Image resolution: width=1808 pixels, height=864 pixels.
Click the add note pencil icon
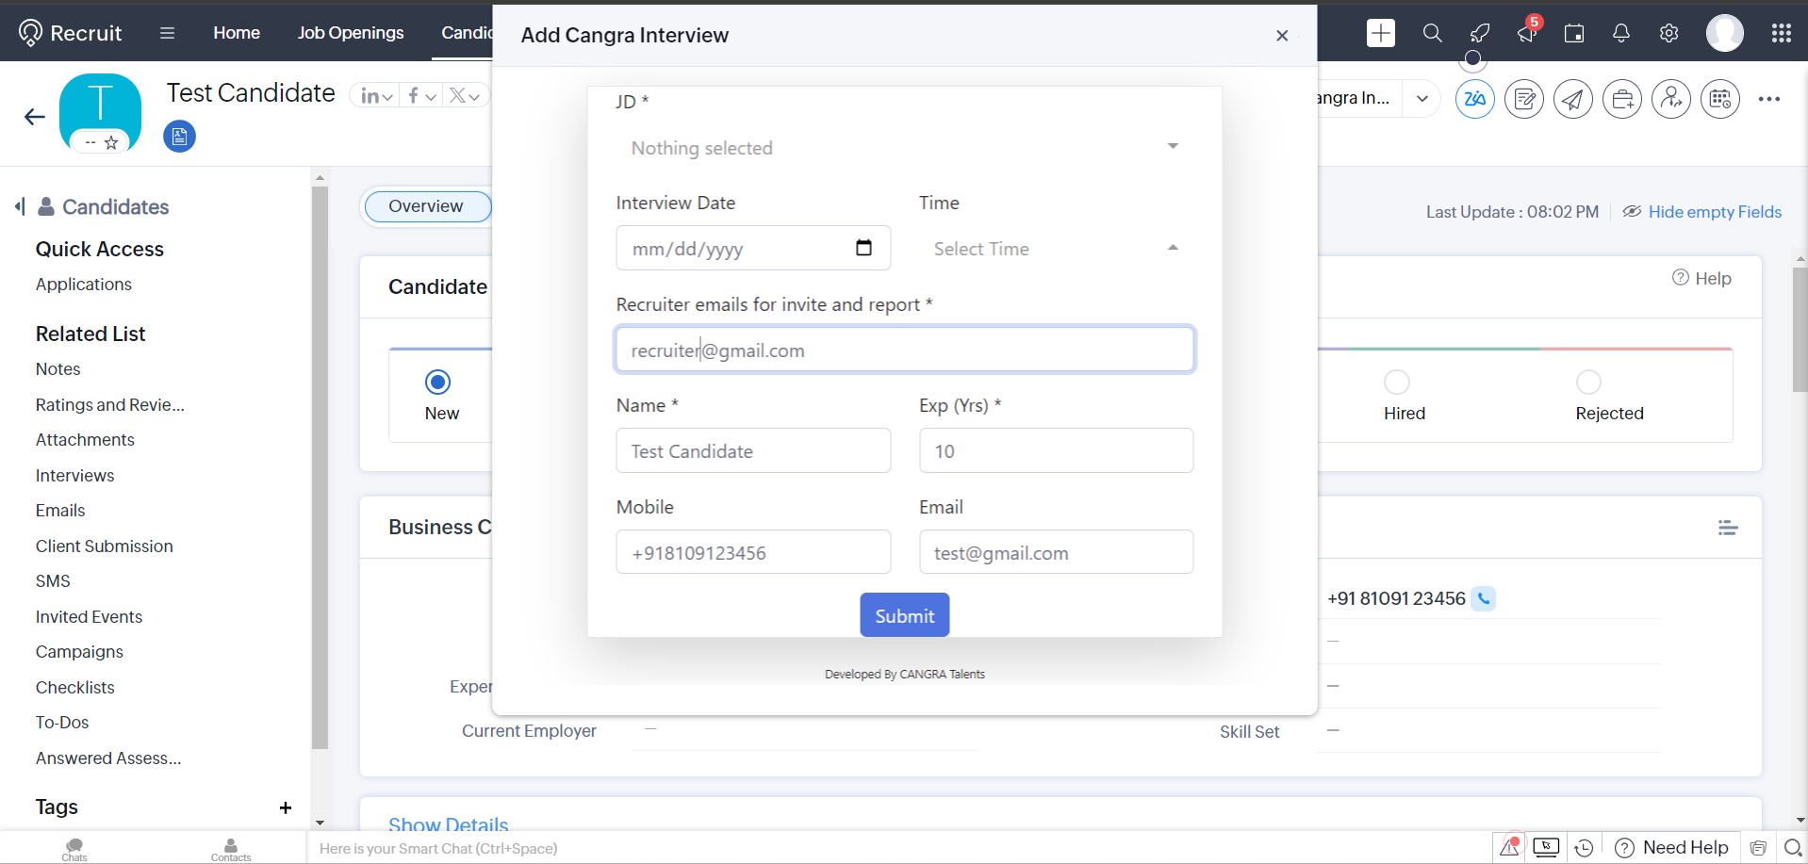1524,99
